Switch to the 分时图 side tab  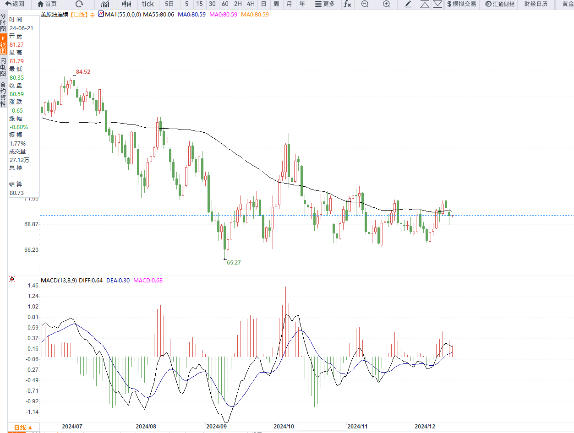(x=3, y=22)
